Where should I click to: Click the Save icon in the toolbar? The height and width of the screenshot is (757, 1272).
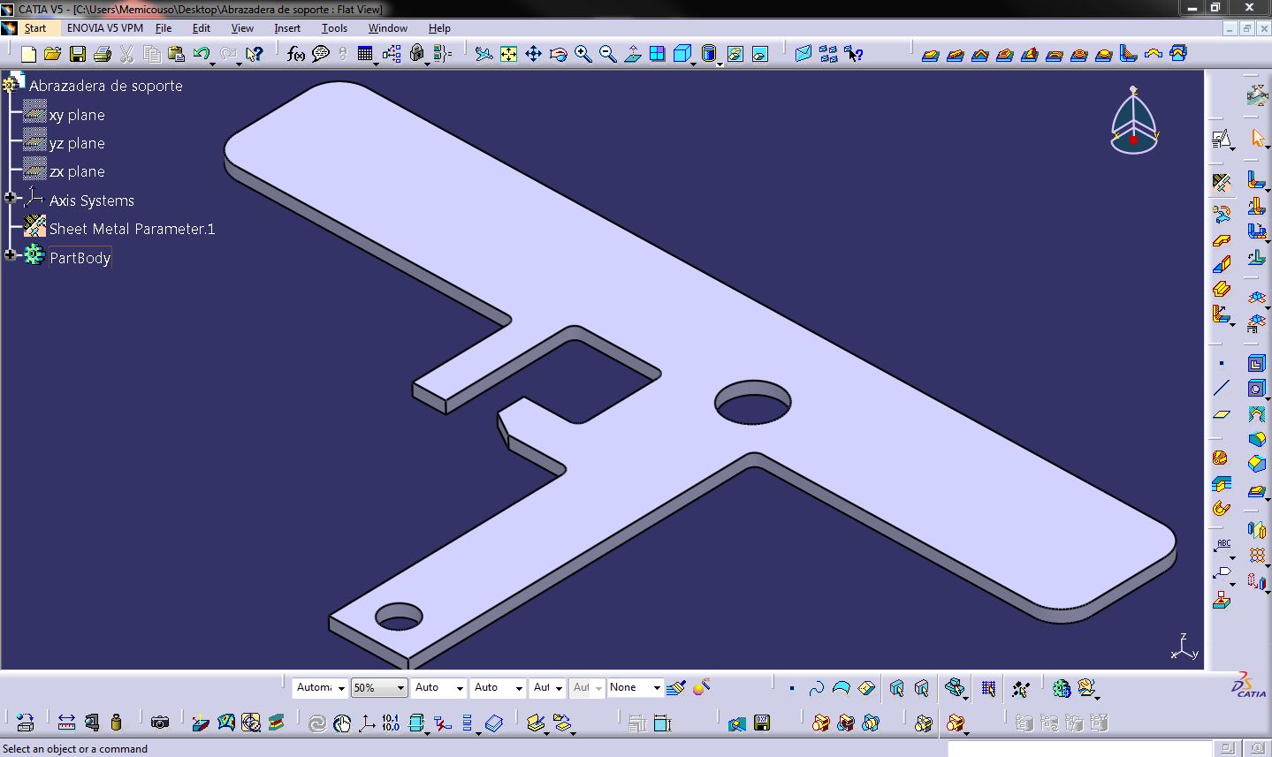(78, 55)
